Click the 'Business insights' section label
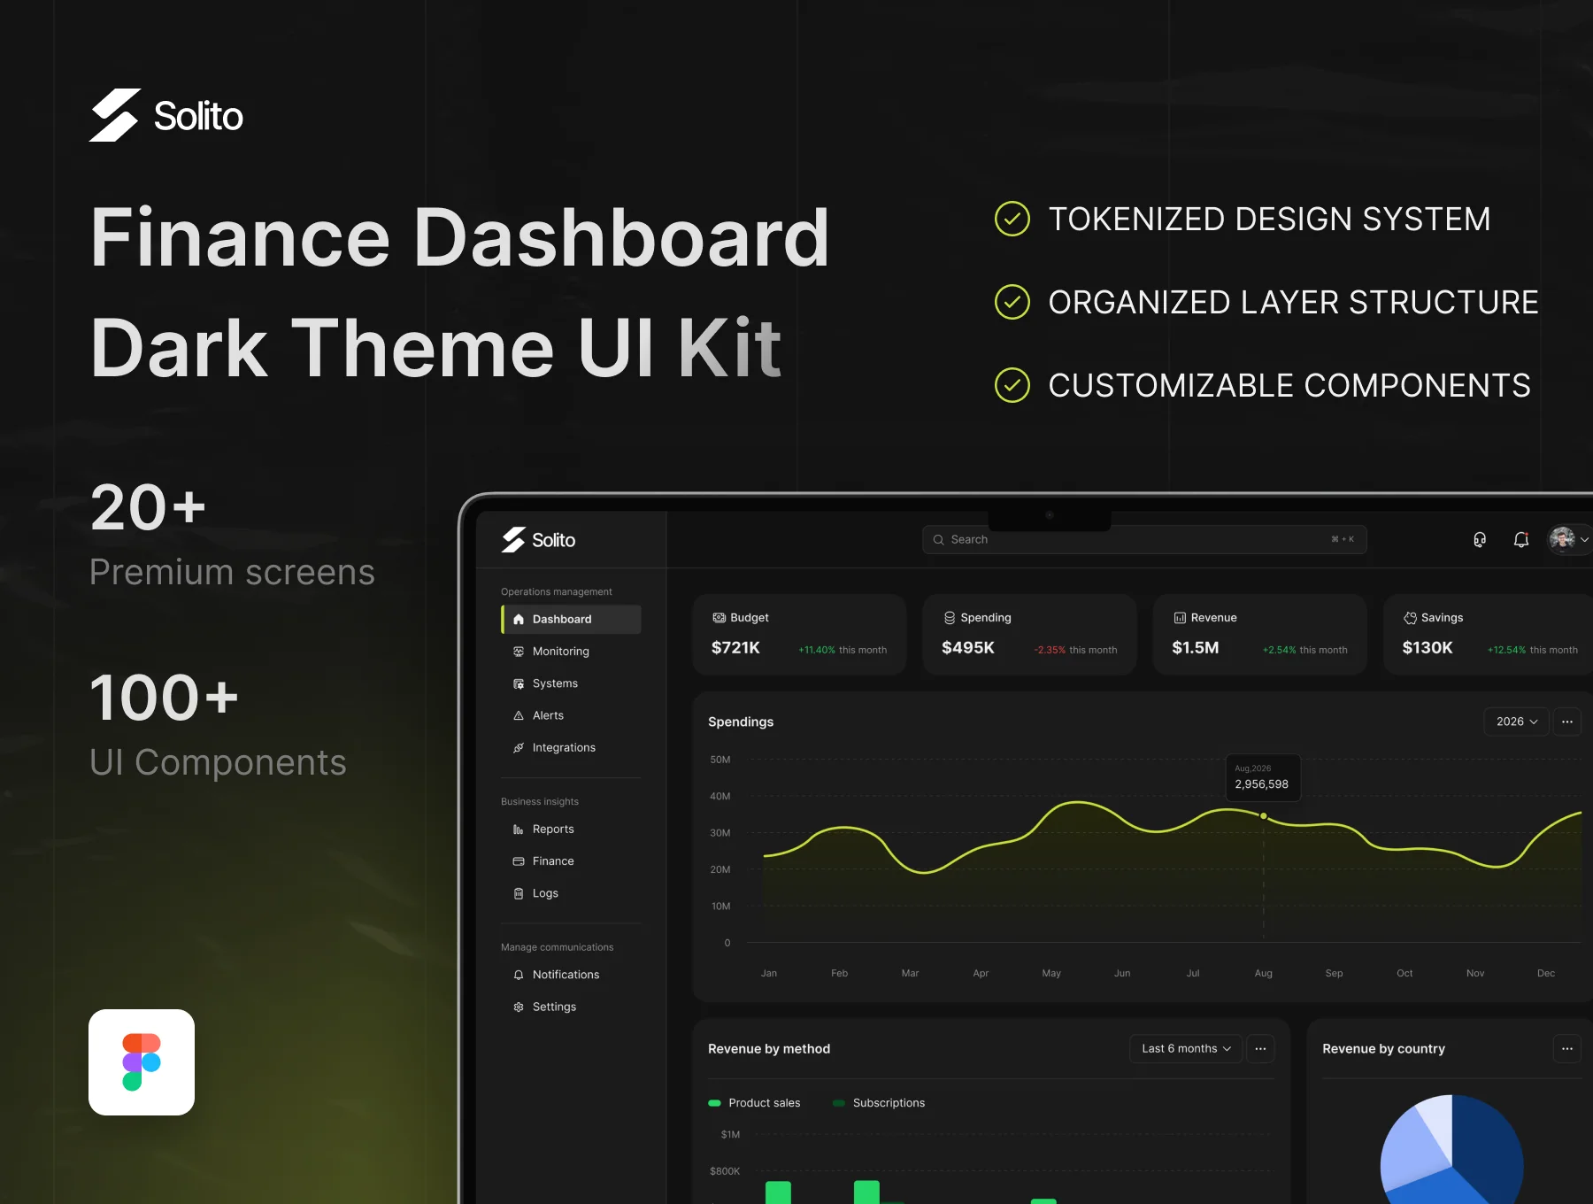Viewport: 1593px width, 1204px height. (540, 801)
